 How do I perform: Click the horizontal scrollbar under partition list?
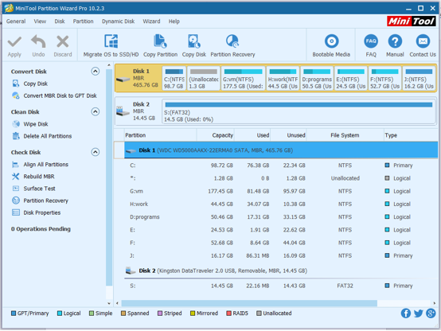point(249,303)
